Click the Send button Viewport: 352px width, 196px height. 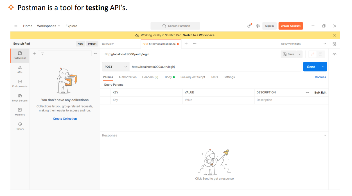tap(312, 67)
